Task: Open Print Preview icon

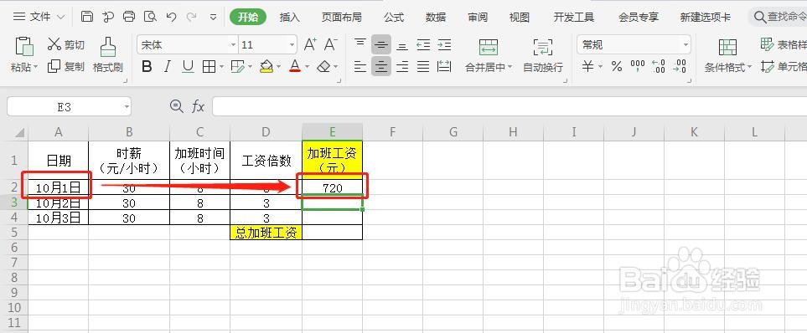Action: click(x=150, y=17)
